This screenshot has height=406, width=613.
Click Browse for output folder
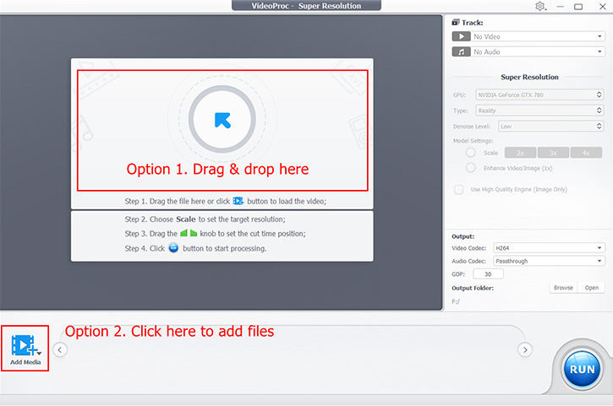pos(562,288)
